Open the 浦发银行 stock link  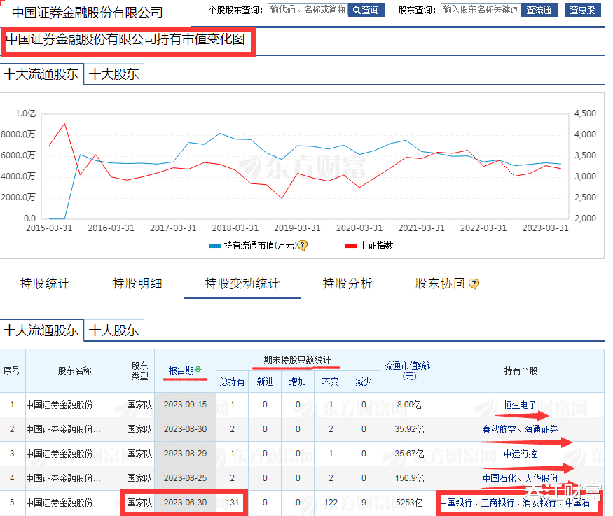pos(539,503)
